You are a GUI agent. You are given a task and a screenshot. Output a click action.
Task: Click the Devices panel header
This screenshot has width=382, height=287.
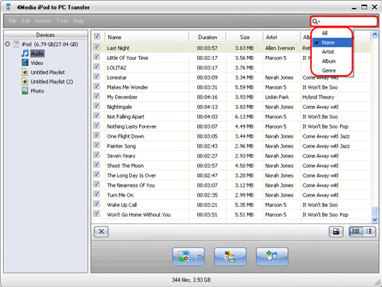pyautogui.click(x=46, y=34)
